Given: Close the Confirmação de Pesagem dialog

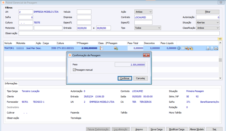Looking at the screenshot, I should click(x=146, y=55).
